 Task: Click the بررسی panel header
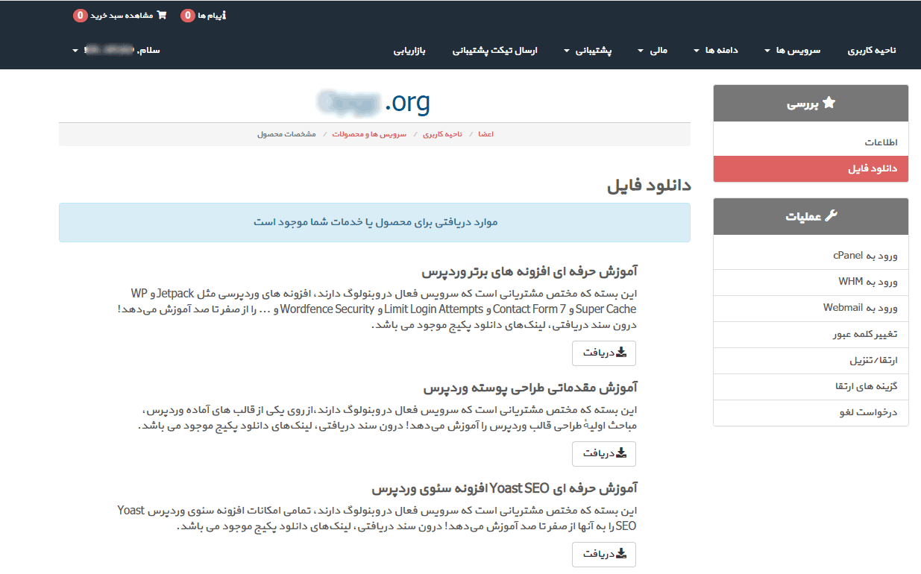pos(811,104)
